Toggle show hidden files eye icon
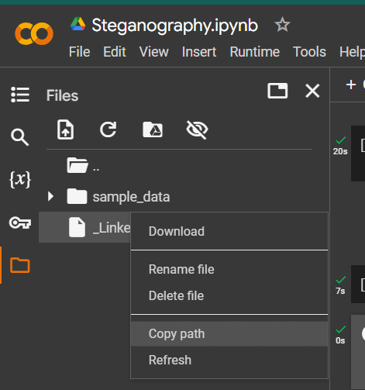Screen dimensions: 365x390 197,129
